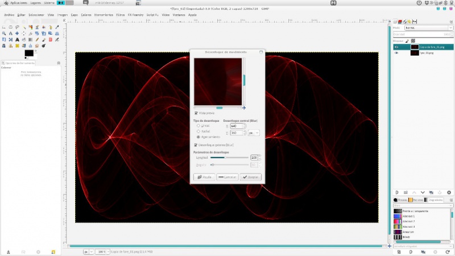
Task: Open the layer Modo dropdown
Action: point(429,28)
